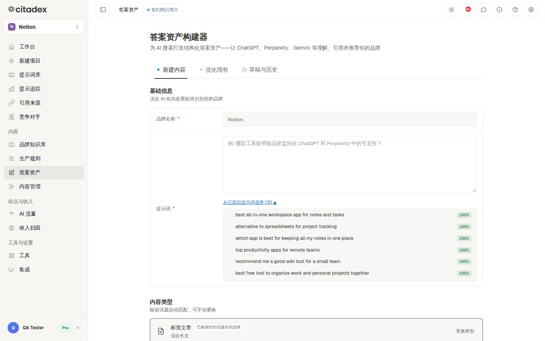Pick prompt 'recommend me a good wiki tool'
Viewport: 545px width, 341px height.
[x=349, y=261]
